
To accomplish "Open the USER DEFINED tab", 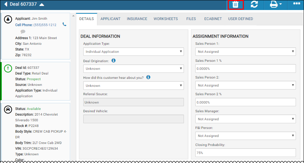I will 240,19.
